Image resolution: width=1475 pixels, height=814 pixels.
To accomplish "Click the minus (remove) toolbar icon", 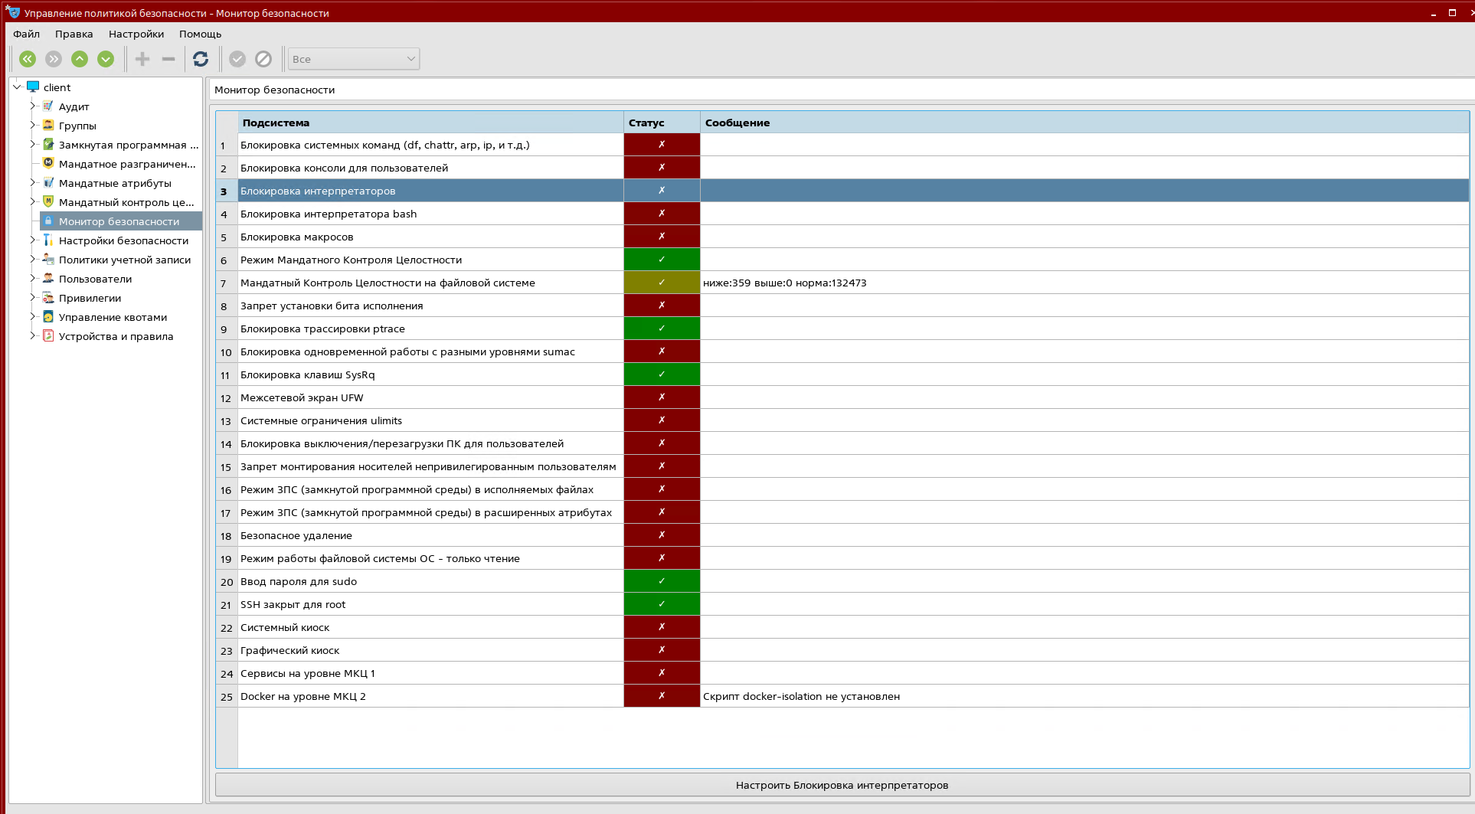I will pos(168,59).
